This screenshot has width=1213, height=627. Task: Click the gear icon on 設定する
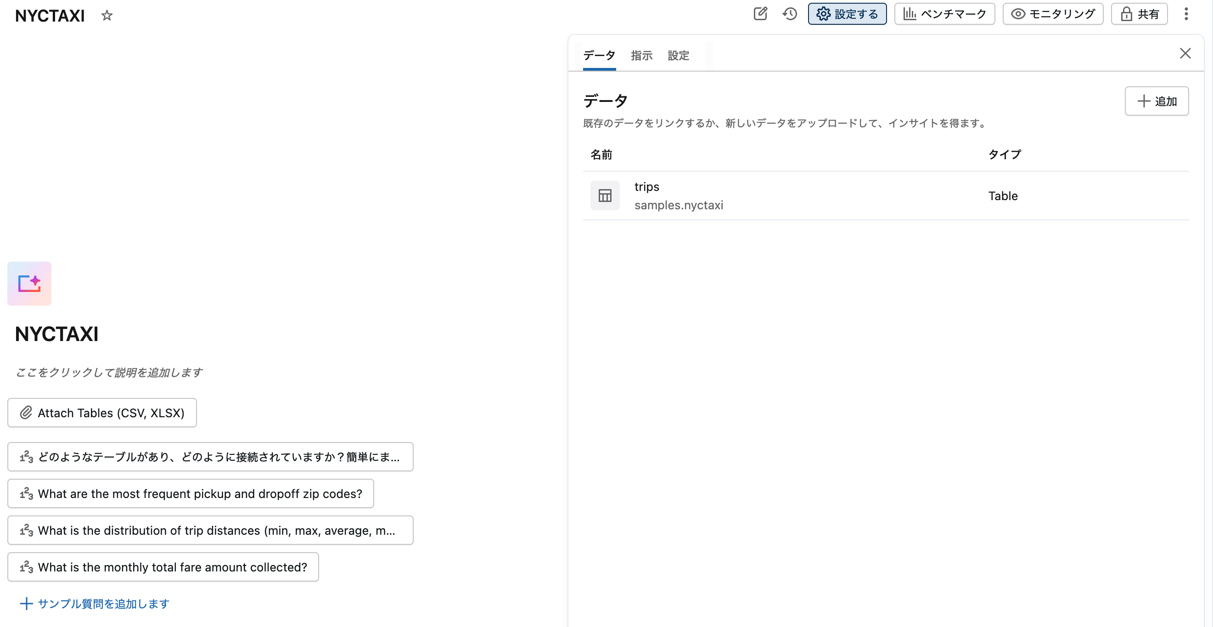click(x=823, y=14)
